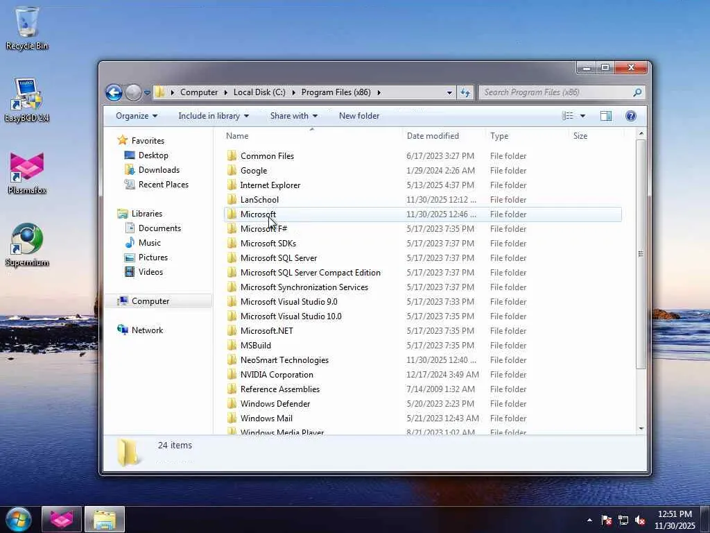This screenshot has width=710, height=533.
Task: Open the Share with dropdown
Action: point(294,116)
